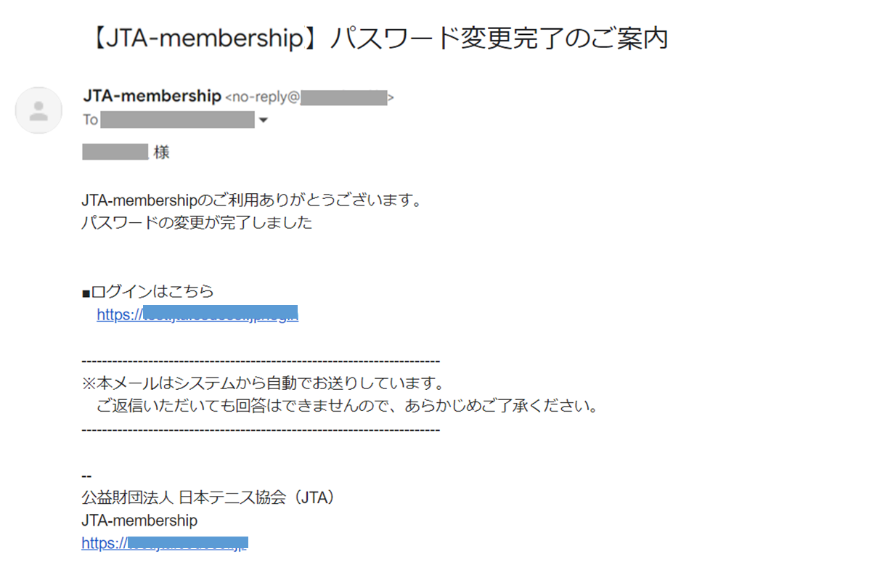Click the text 公益財団法人 日本テニス協会（JTA）
The height and width of the screenshot is (583, 885).
coord(209,498)
